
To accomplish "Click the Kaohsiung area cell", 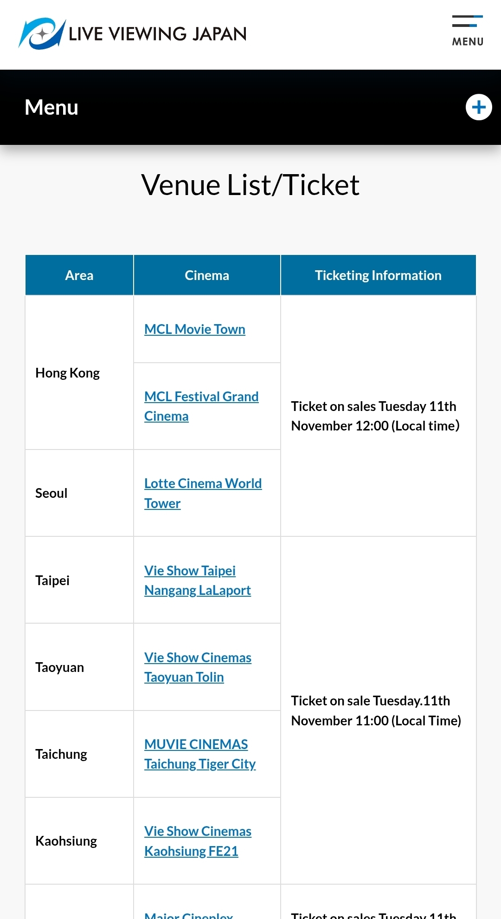I will click(x=66, y=841).
